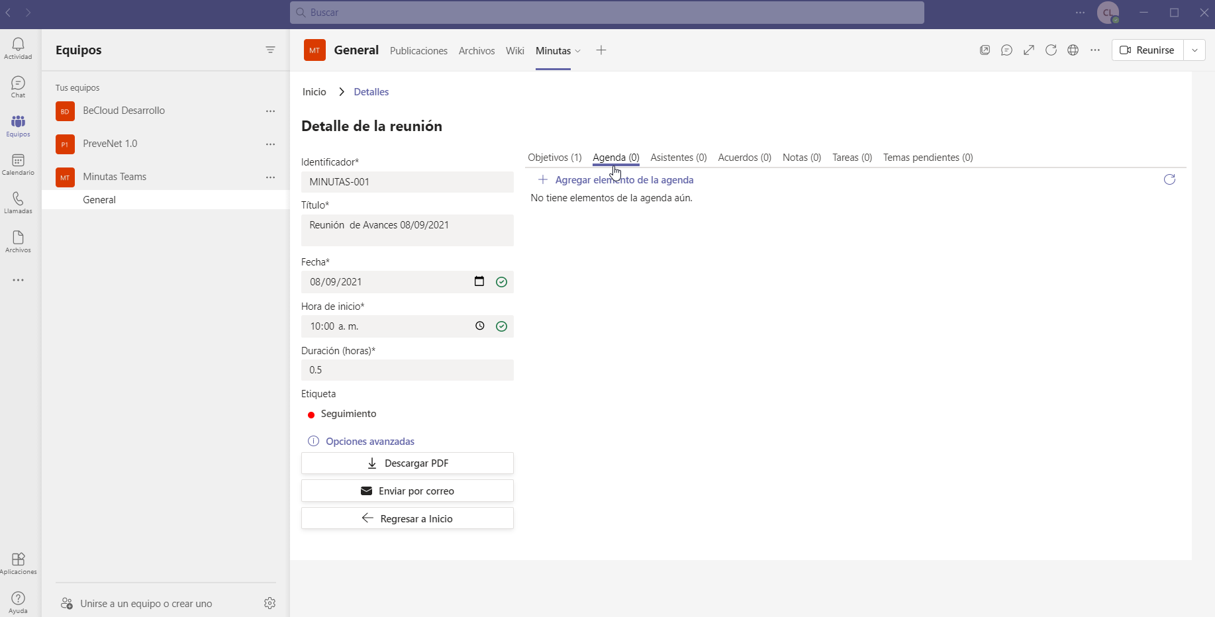Open more tab options ellipsis
Screen dimensions: 1215x617
tap(1095, 50)
